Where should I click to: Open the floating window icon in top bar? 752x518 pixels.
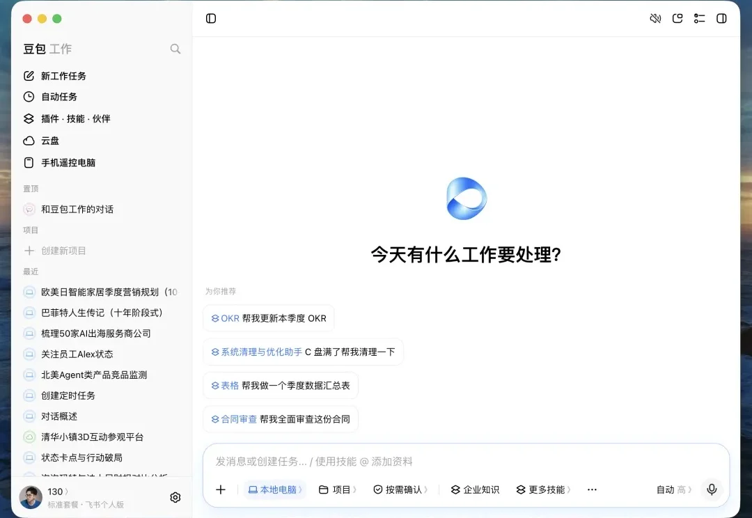(x=677, y=19)
